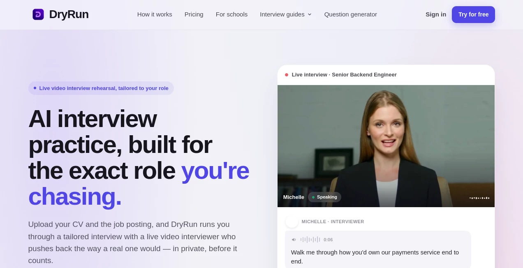Click Michelle's round avatar icon

[292, 222]
